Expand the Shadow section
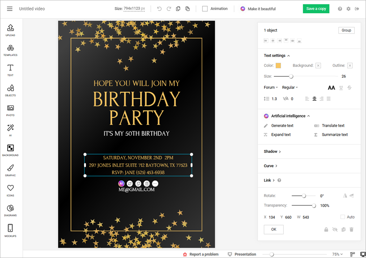The image size is (366, 258). pos(272,151)
